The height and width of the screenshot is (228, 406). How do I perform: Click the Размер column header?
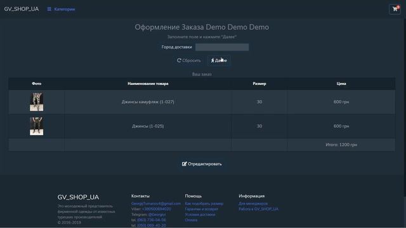(259, 84)
